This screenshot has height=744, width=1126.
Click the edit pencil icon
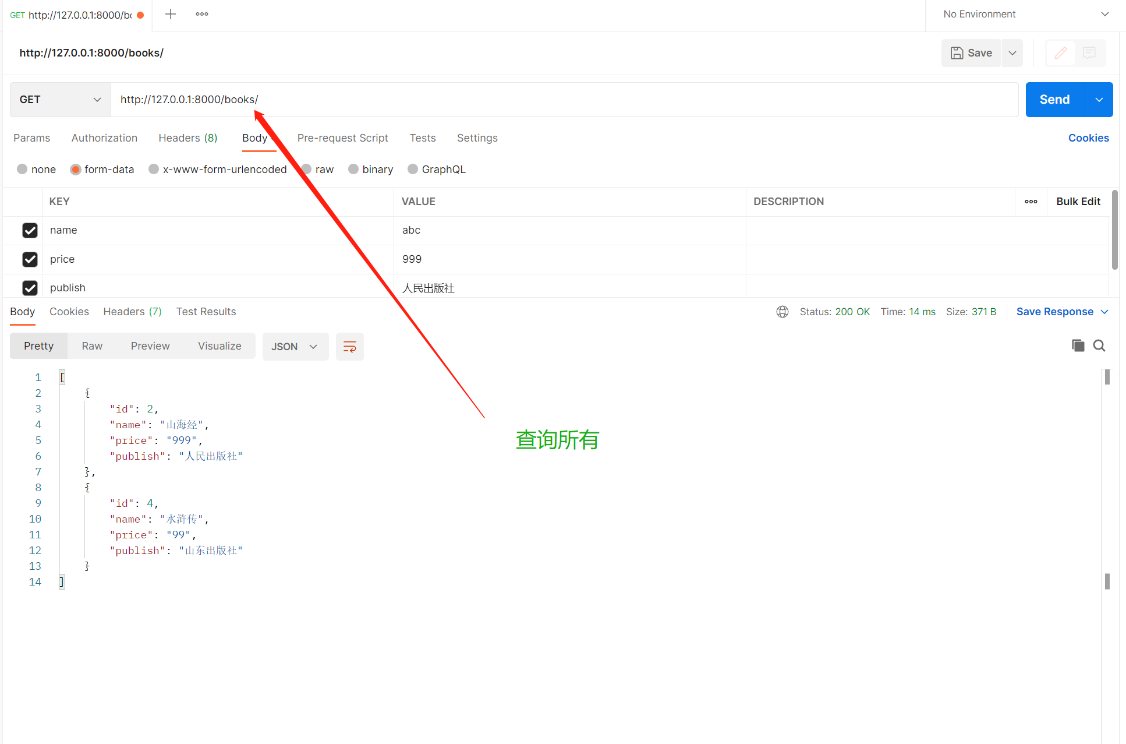tap(1061, 53)
